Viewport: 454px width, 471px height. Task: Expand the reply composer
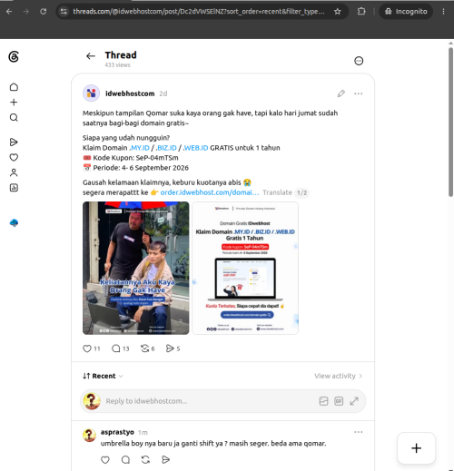point(354,401)
